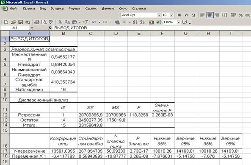Open the font size dropdown
The height and width of the screenshot is (165, 251).
171,15
